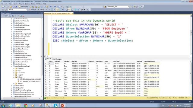This screenshot has height=108, width=193.
Task: Switch to the Messages tab
Action: 57,59
